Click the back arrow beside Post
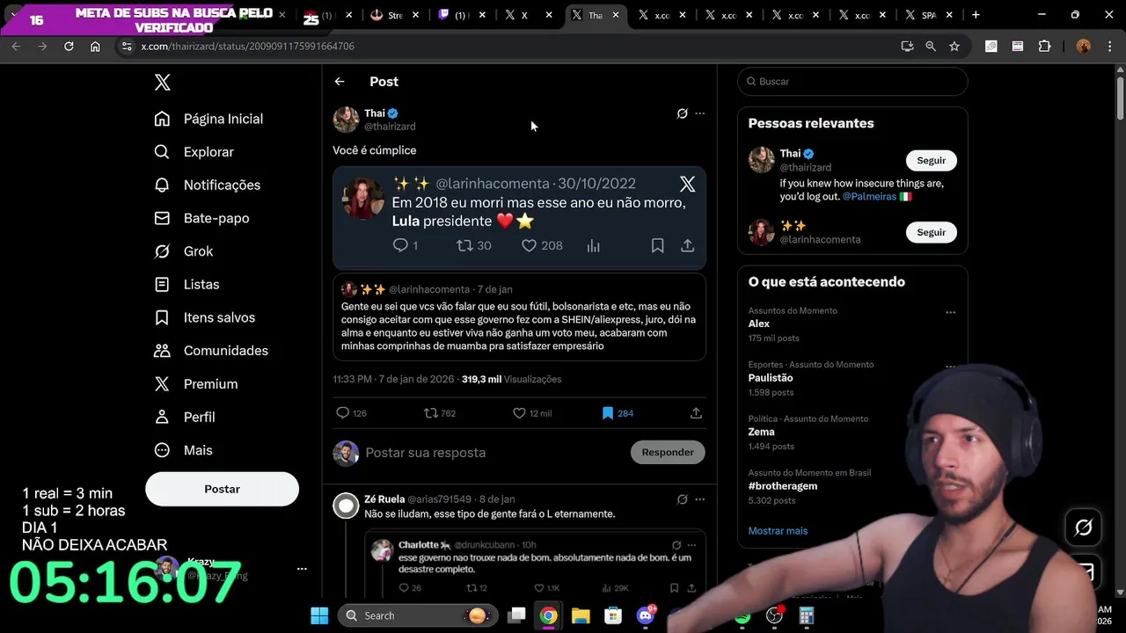This screenshot has width=1126, height=633. click(340, 82)
